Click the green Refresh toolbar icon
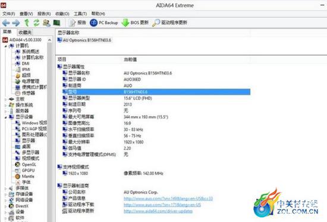This screenshot has height=222, width=327. [x=36, y=23]
